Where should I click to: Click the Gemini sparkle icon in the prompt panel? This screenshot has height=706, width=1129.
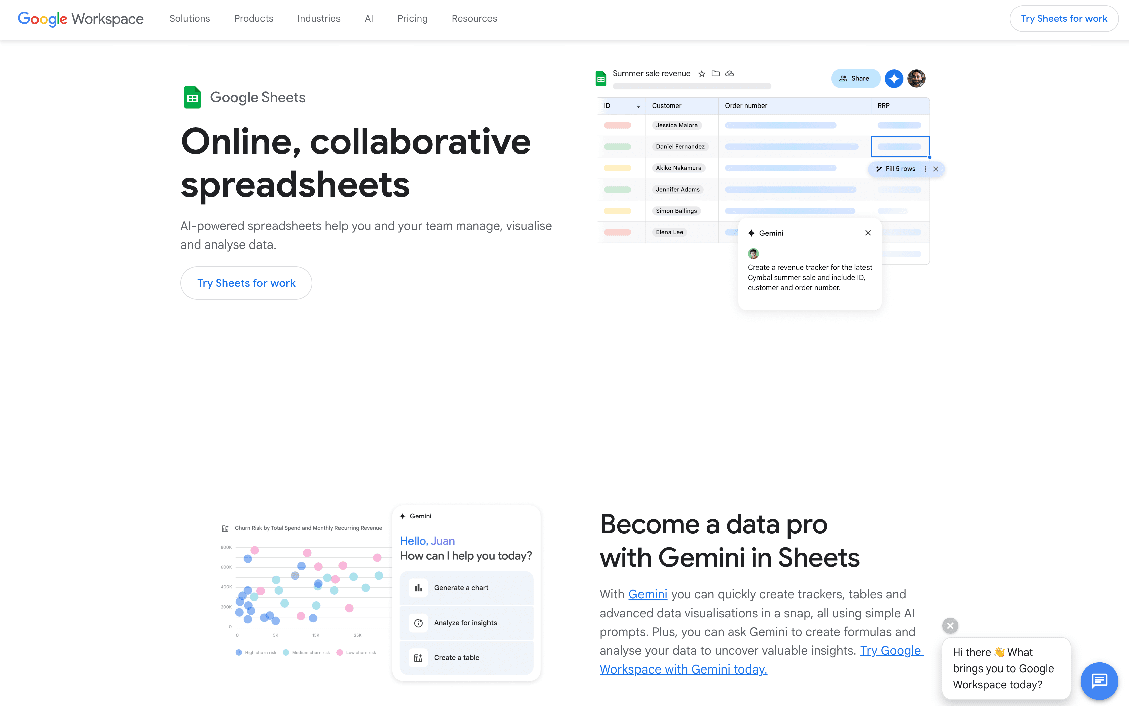(x=751, y=233)
